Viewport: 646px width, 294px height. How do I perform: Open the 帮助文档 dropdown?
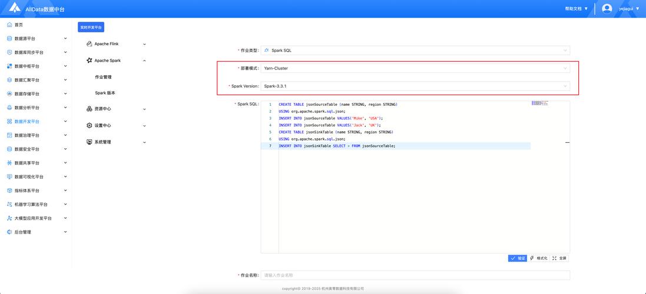(577, 9)
